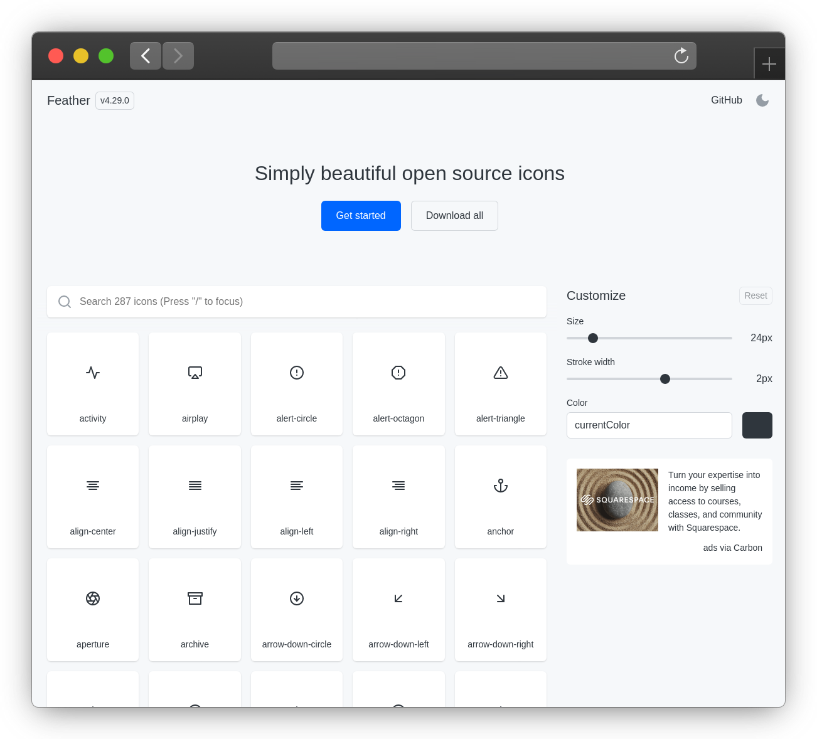The height and width of the screenshot is (739, 817).
Task: Click the search magnifier icon
Action: pos(65,302)
